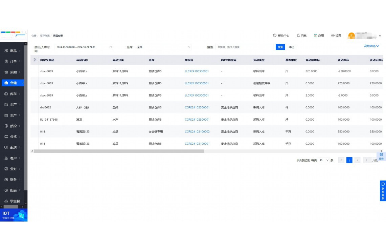
Task: Open the column settings icon in table header
Action: click(35, 60)
